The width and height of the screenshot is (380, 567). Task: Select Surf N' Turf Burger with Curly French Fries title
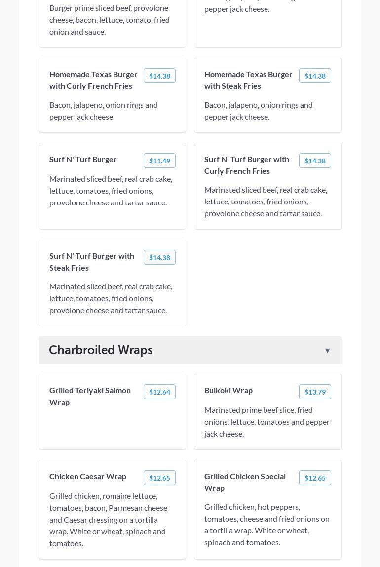[x=247, y=165]
